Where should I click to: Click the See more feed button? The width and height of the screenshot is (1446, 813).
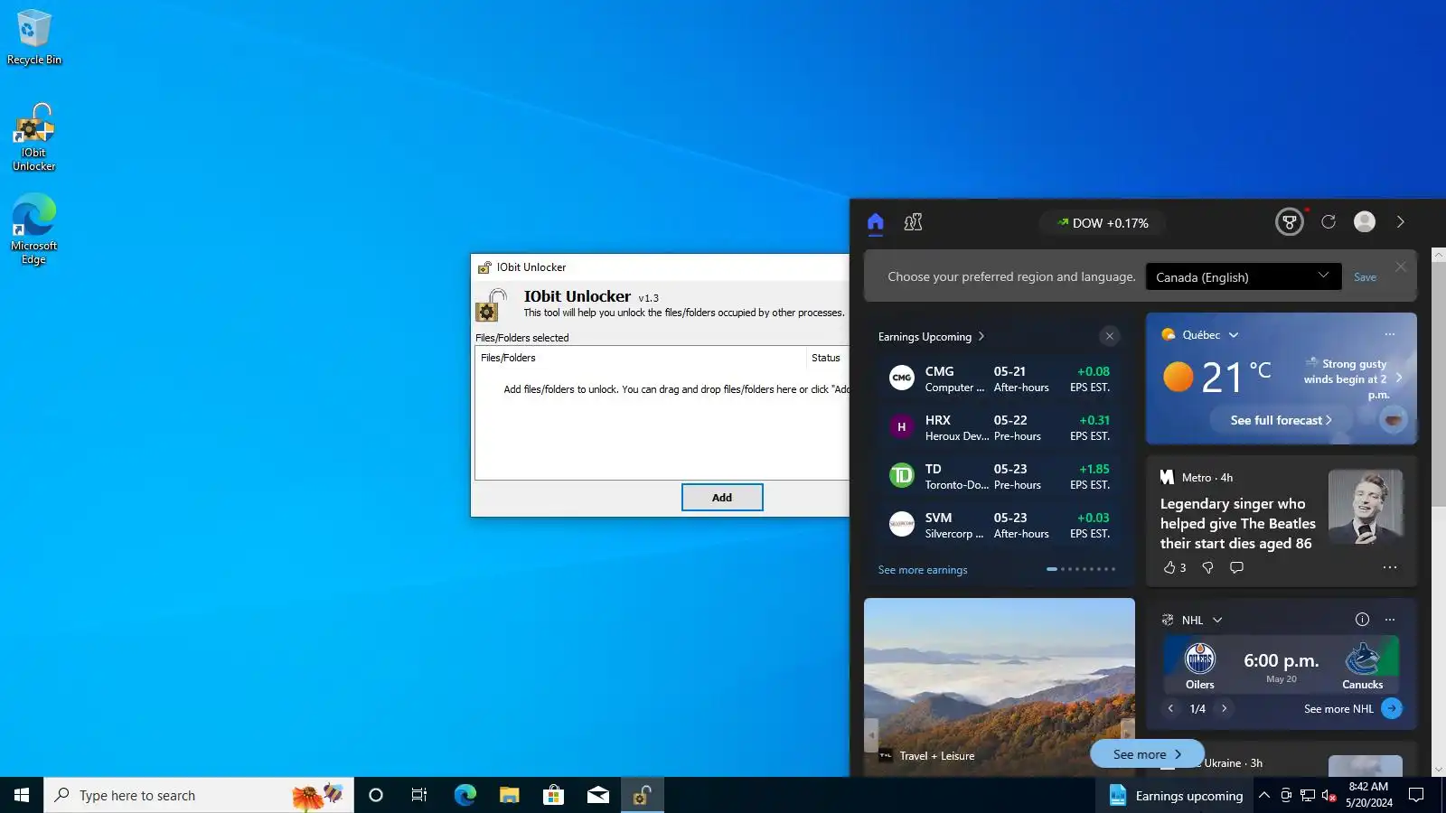click(1147, 754)
